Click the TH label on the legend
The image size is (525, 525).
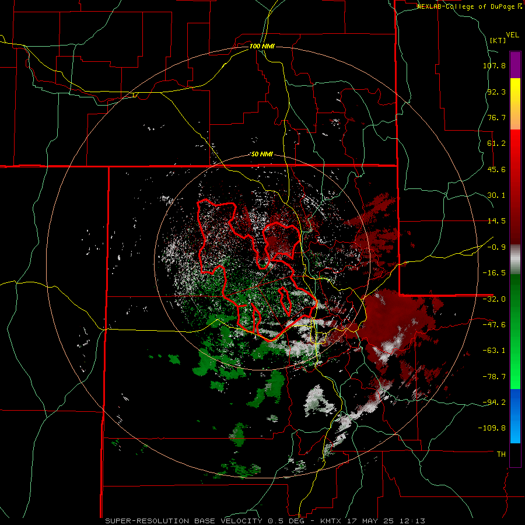coord(501,454)
